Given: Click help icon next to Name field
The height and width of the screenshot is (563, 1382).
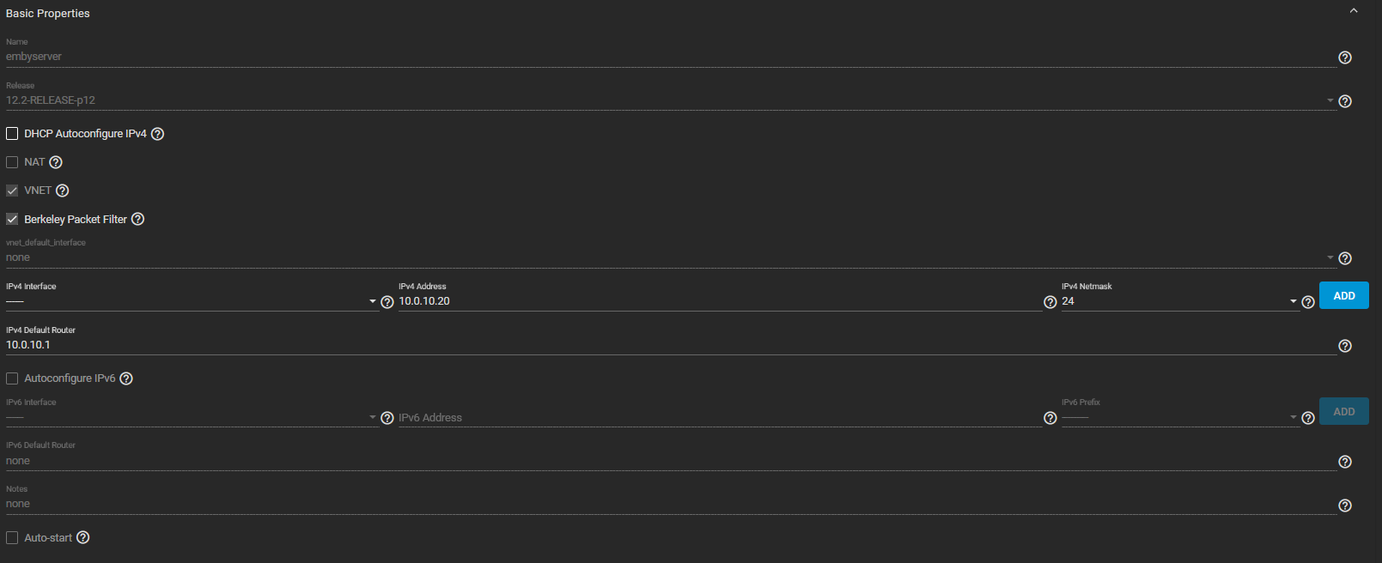Looking at the screenshot, I should 1345,58.
